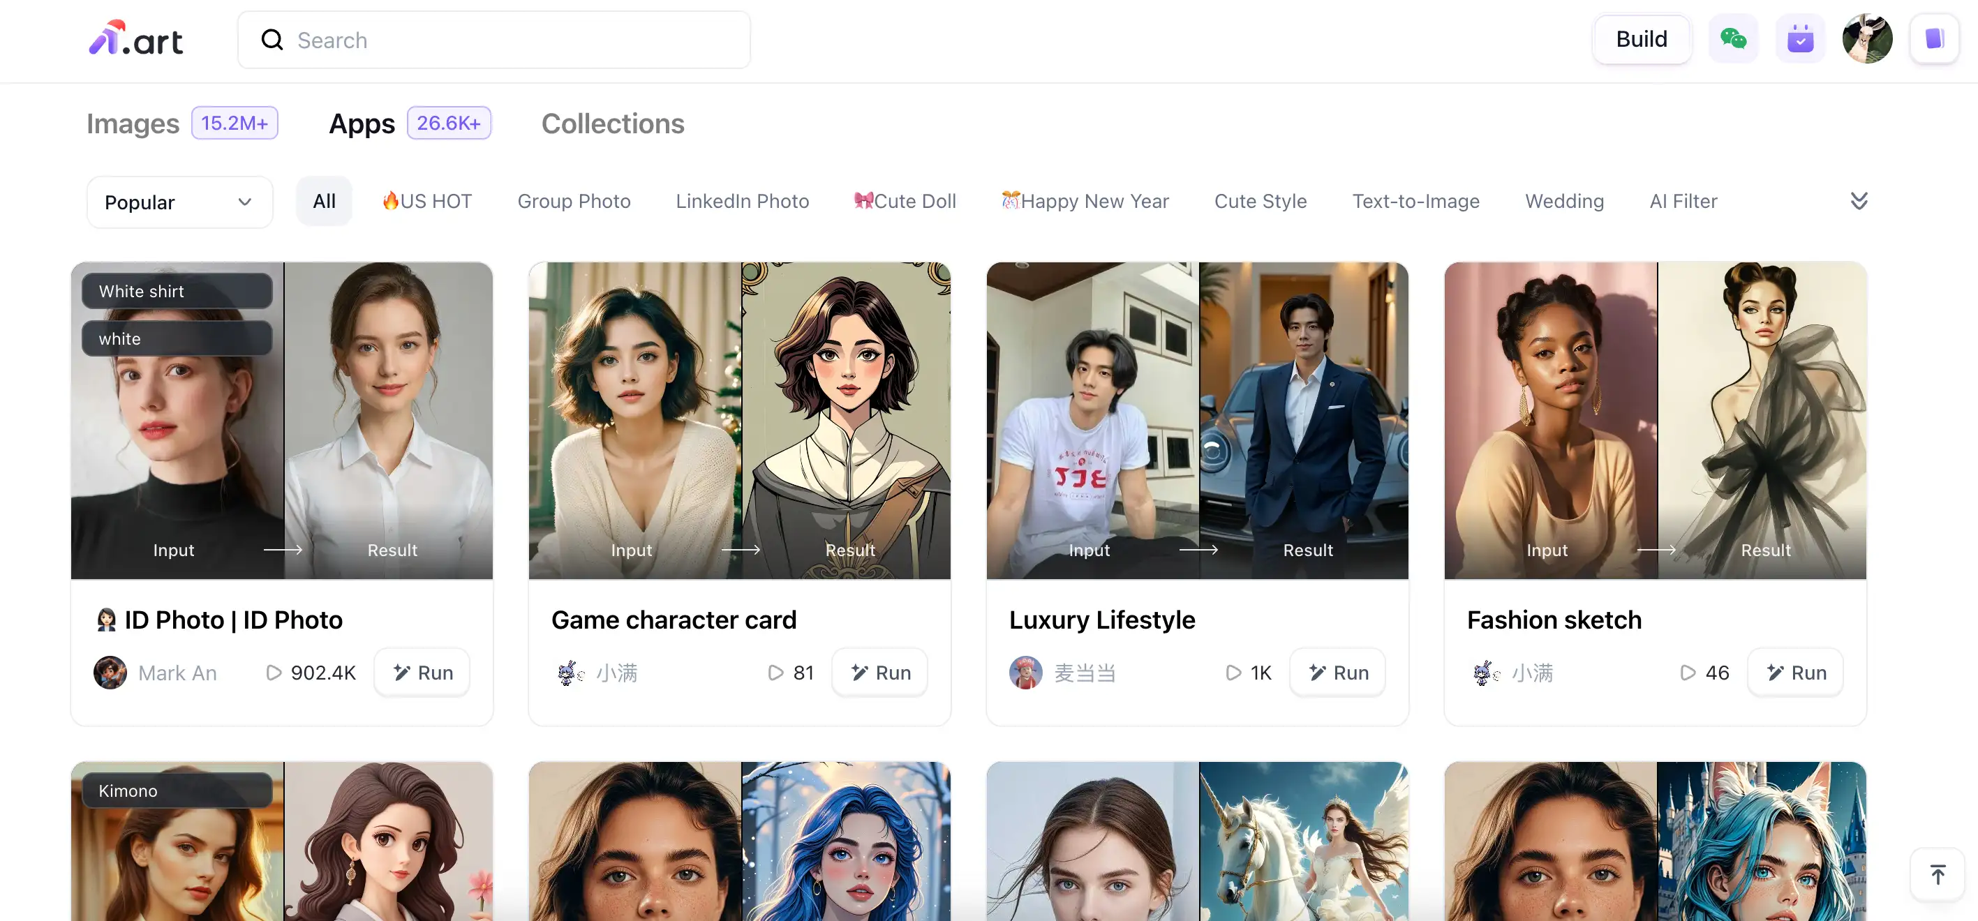Open the WeChat icon
This screenshot has width=1978, height=921.
coord(1733,39)
